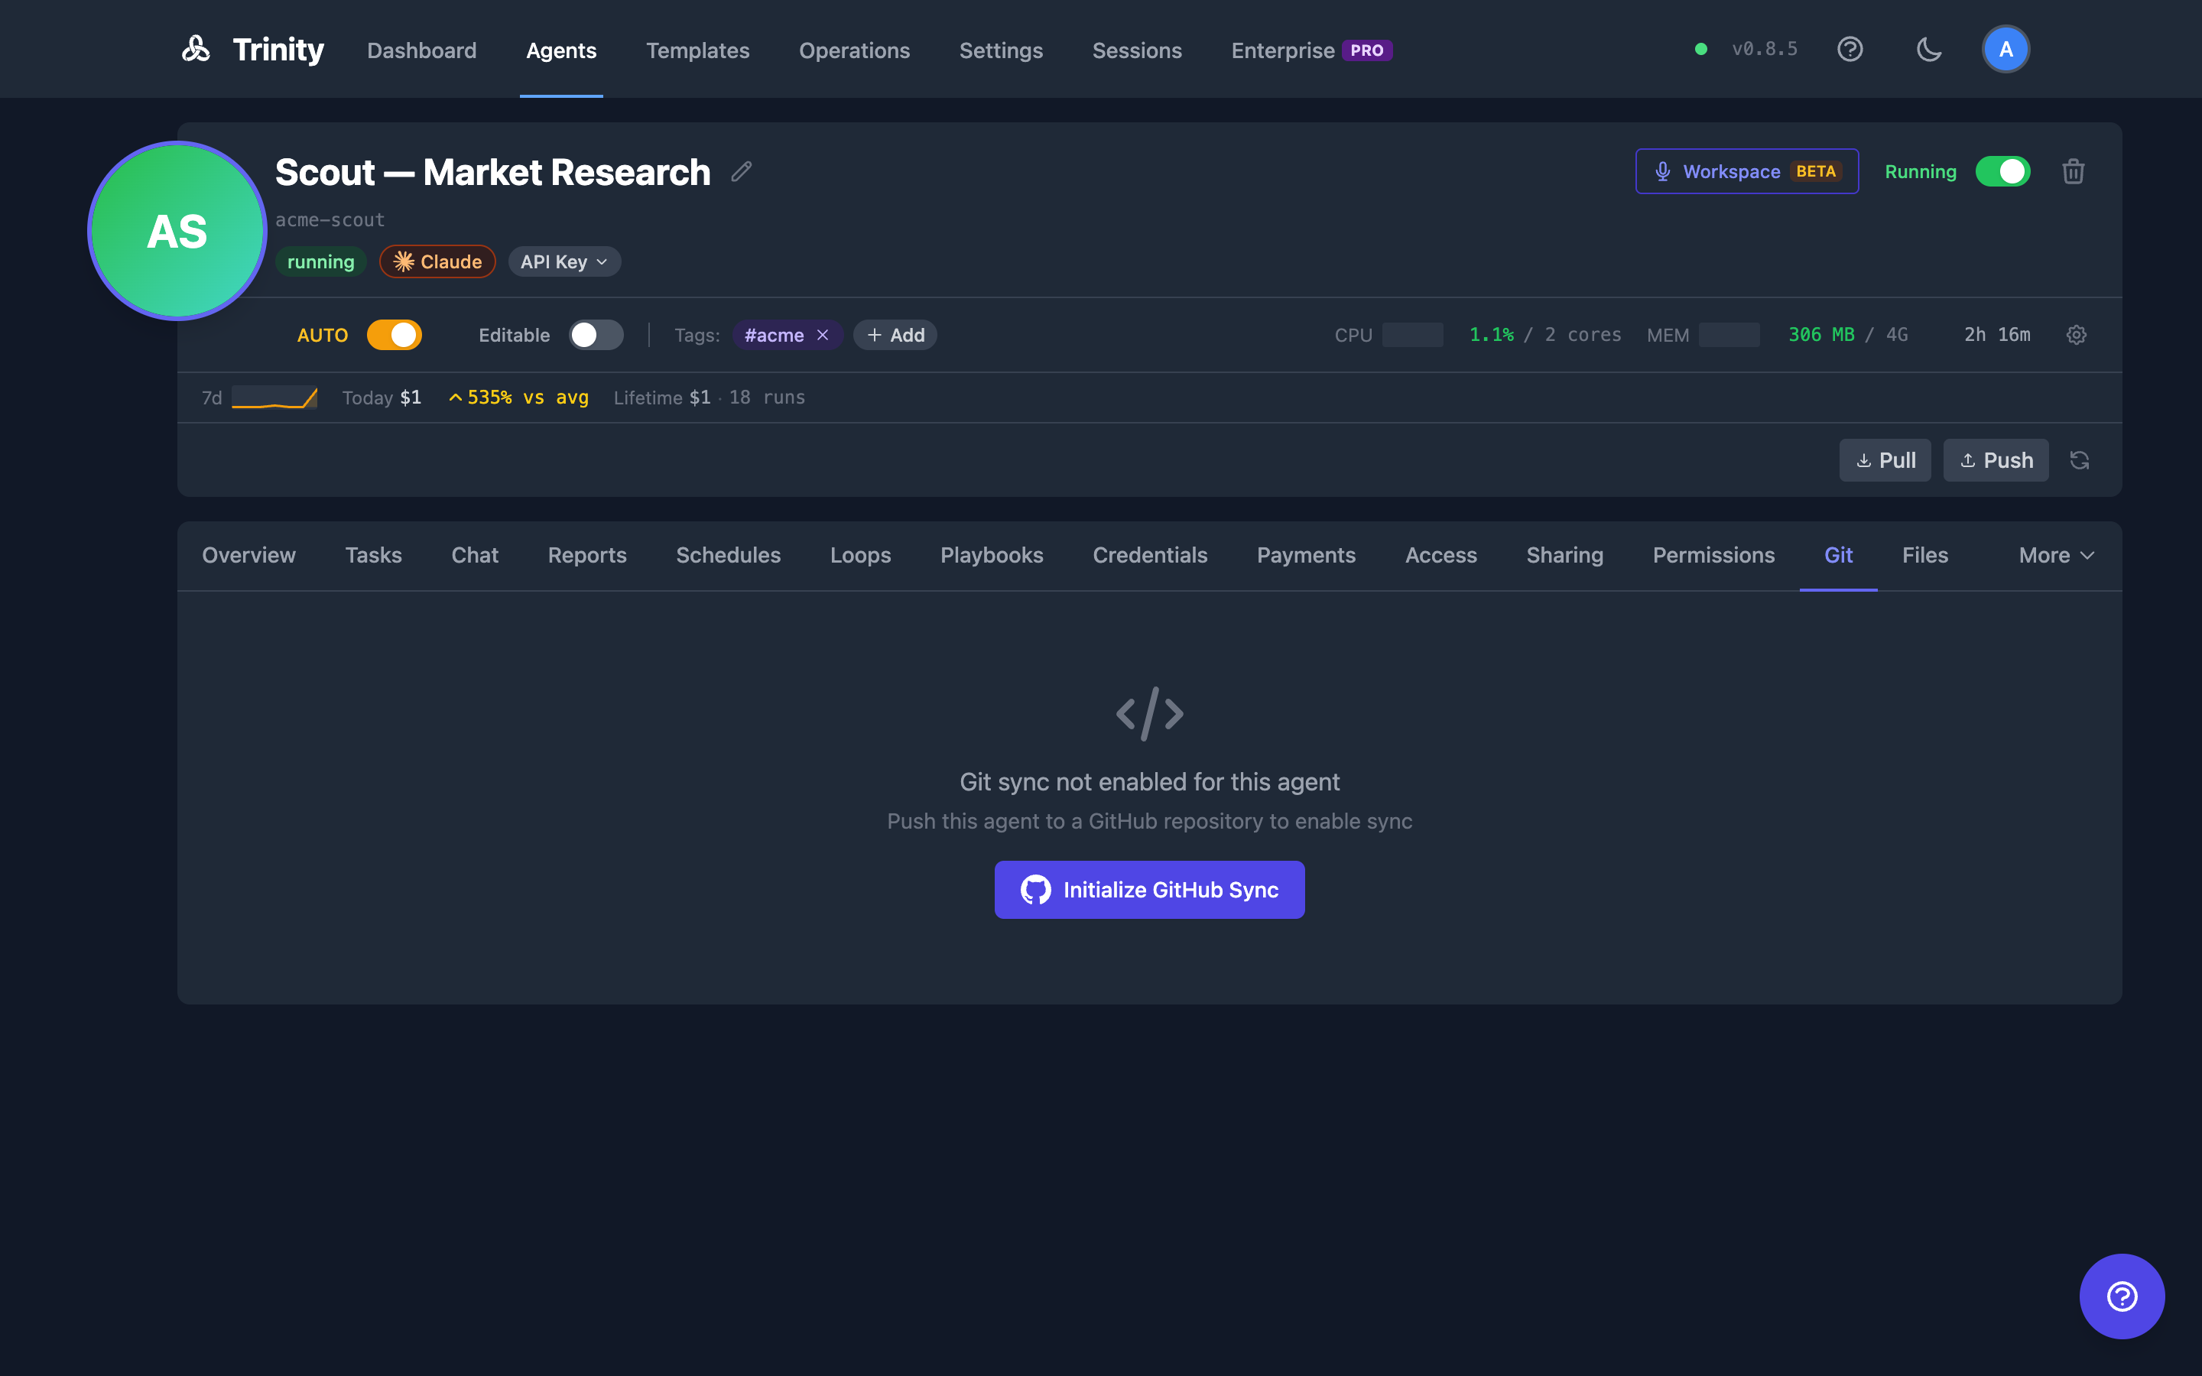The width and height of the screenshot is (2202, 1376).
Task: Delete agent using trash icon
Action: pos(2073,171)
